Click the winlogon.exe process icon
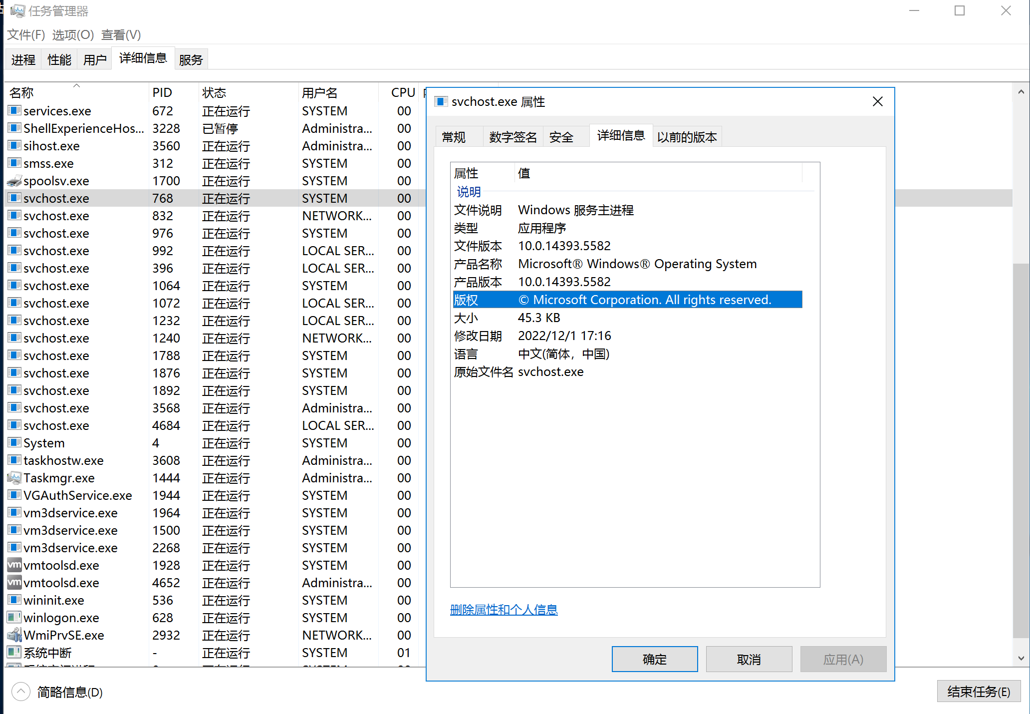The width and height of the screenshot is (1030, 714). click(x=14, y=618)
